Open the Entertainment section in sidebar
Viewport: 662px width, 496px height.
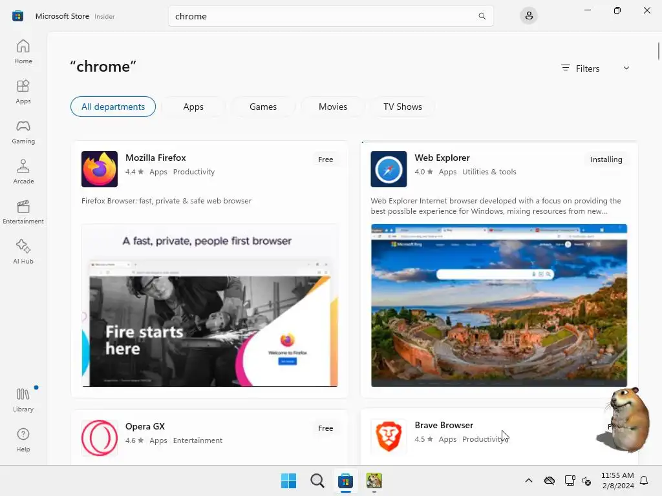(23, 212)
